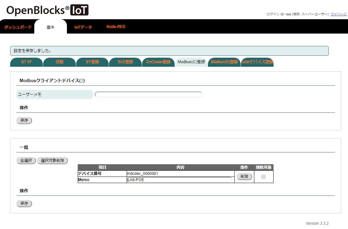
Task: Edit the Memo field containing LA6-POE
Action: 180,180
